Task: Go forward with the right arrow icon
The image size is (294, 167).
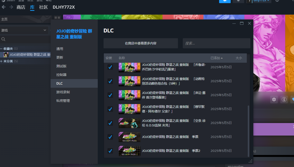Action: 11,7
